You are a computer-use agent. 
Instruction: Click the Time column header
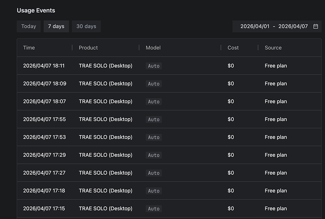point(29,48)
